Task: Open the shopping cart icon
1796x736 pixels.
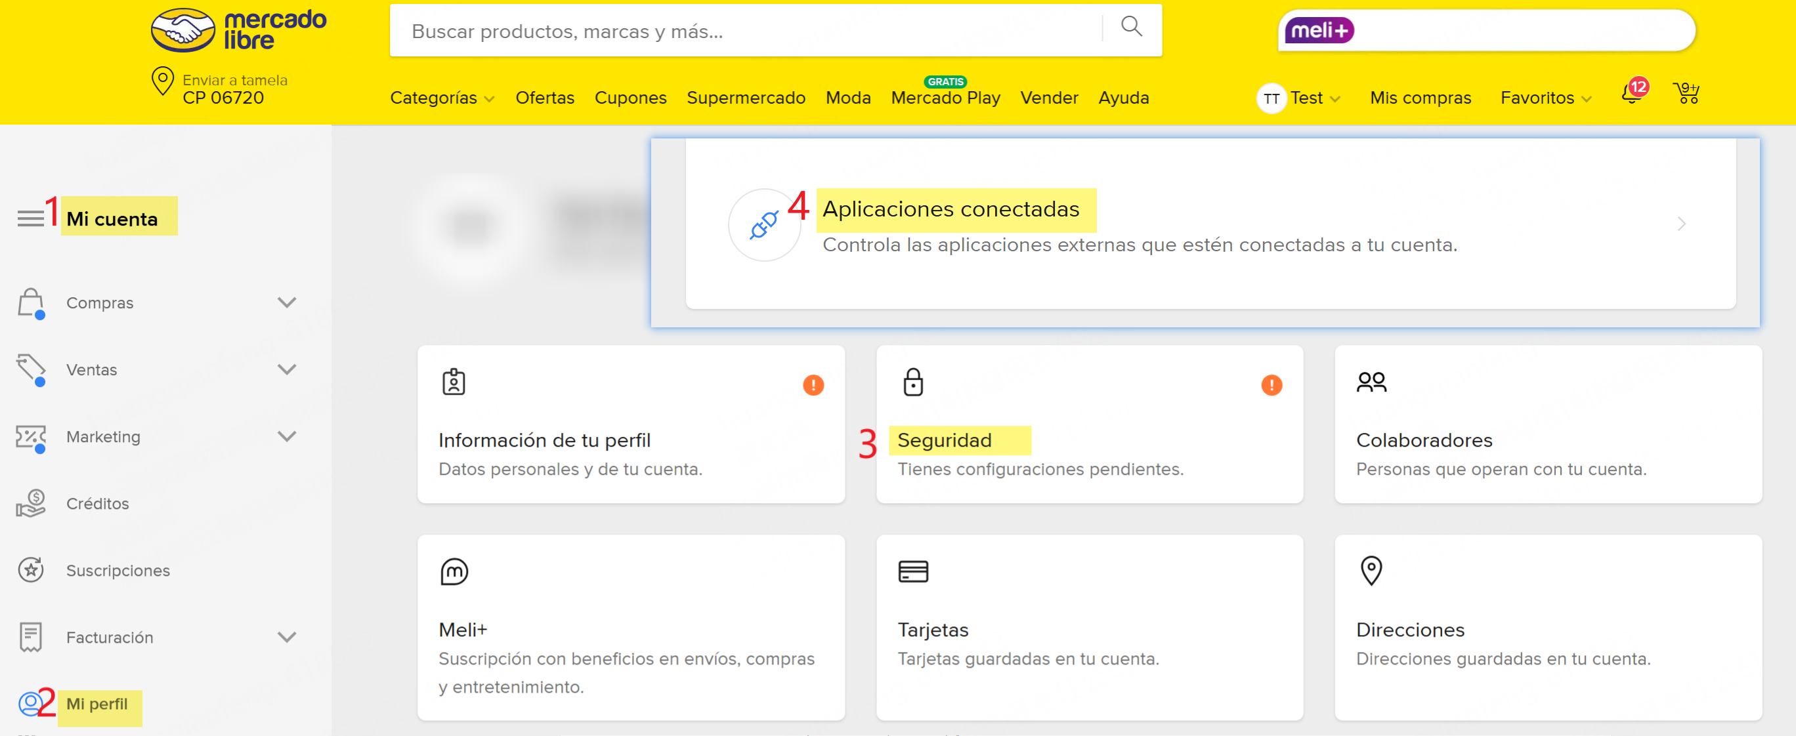Action: click(x=1686, y=92)
